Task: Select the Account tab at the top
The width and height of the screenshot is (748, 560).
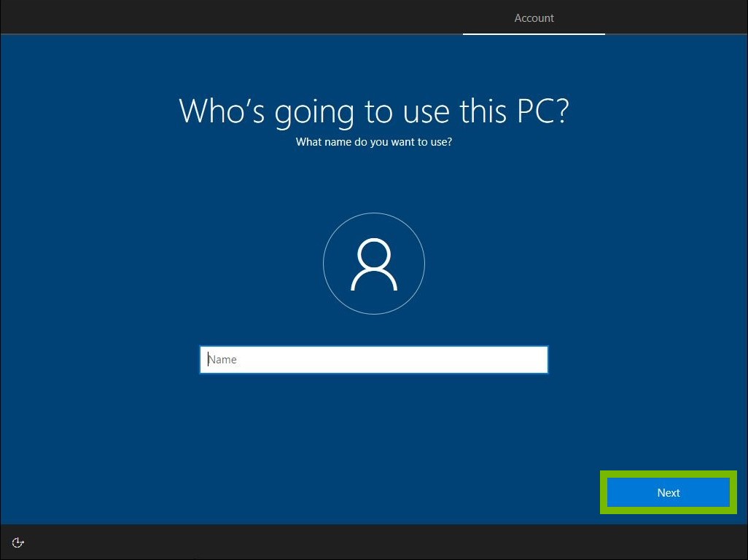Action: pos(534,17)
